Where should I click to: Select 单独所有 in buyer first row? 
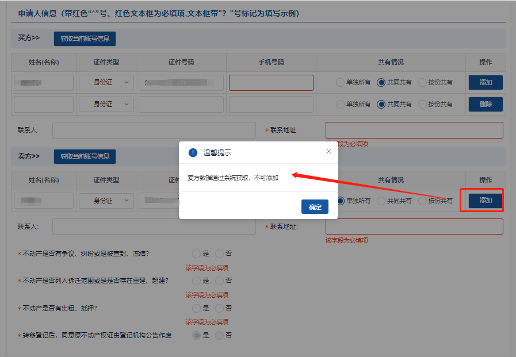(x=340, y=83)
